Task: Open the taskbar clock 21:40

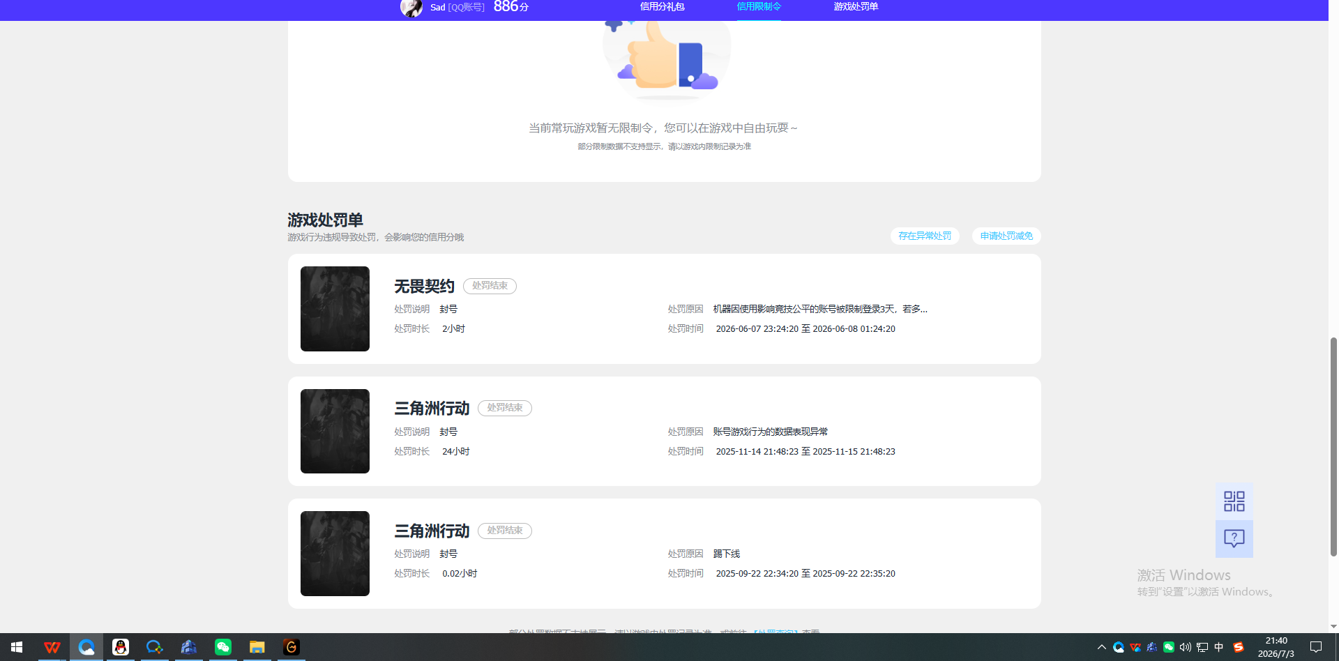Action: tap(1276, 647)
